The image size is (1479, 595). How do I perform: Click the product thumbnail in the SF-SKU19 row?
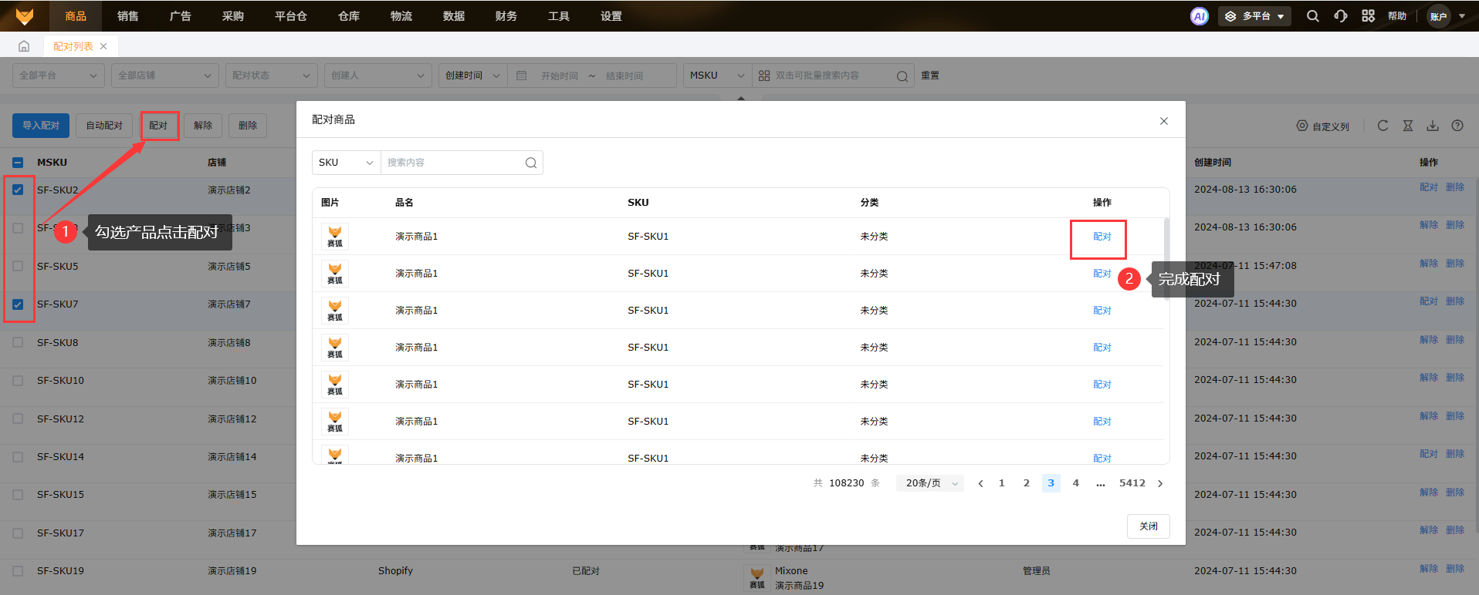[757, 577]
